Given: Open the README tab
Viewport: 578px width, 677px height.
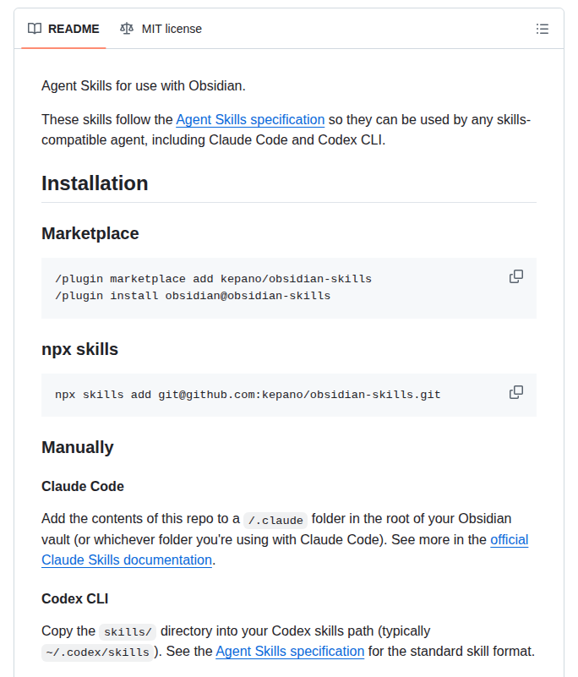Looking at the screenshot, I should click(63, 29).
